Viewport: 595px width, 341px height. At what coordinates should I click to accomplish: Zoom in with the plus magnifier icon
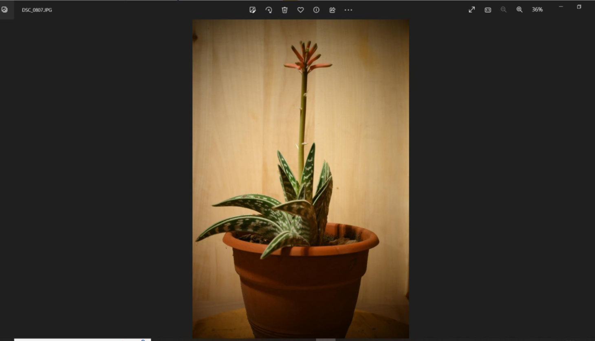(520, 9)
